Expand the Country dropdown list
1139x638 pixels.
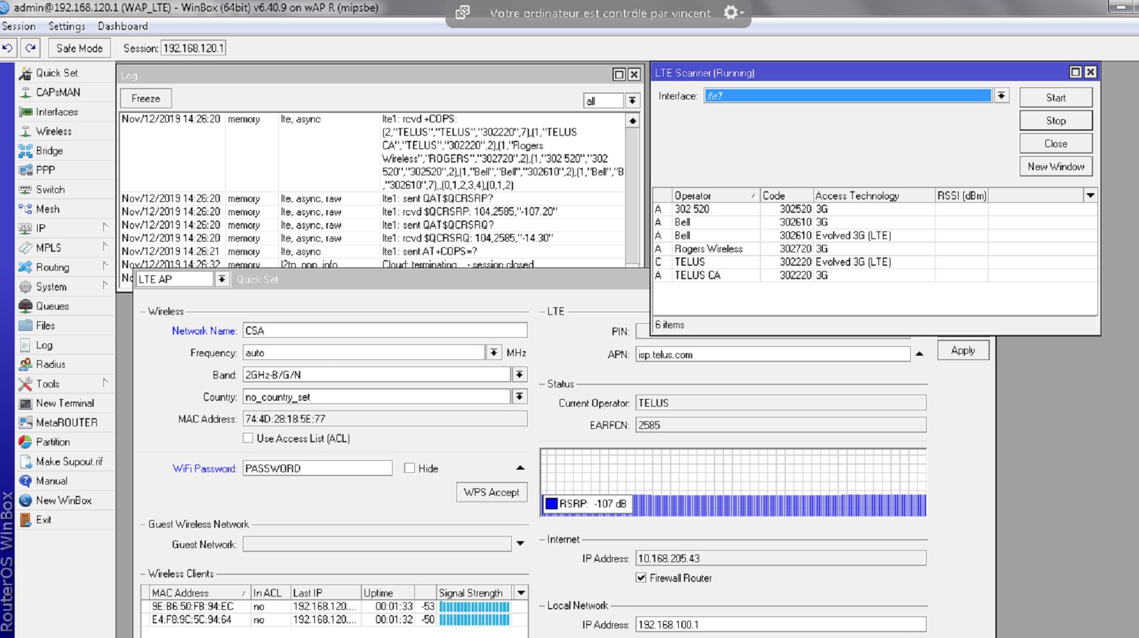coord(519,397)
